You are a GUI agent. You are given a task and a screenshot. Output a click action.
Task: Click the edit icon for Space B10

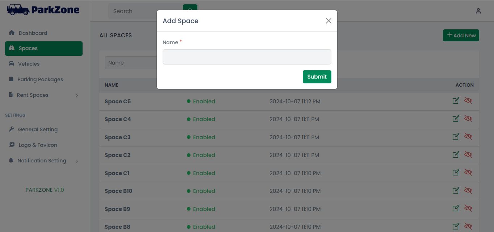click(x=456, y=190)
